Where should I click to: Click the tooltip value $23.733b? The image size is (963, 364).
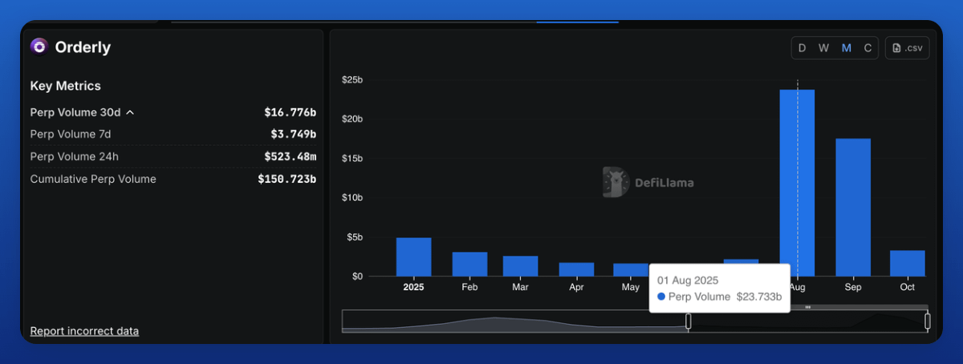tap(759, 297)
